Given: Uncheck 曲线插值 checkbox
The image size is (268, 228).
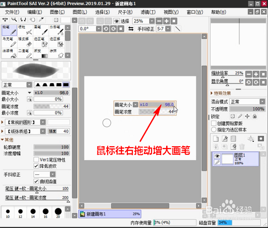Looking at the screenshot, I should [x=36, y=182].
